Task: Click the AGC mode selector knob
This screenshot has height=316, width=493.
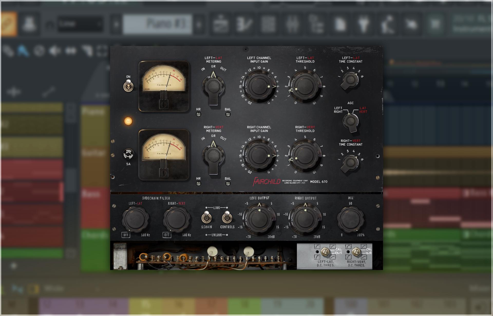Action: (x=350, y=121)
